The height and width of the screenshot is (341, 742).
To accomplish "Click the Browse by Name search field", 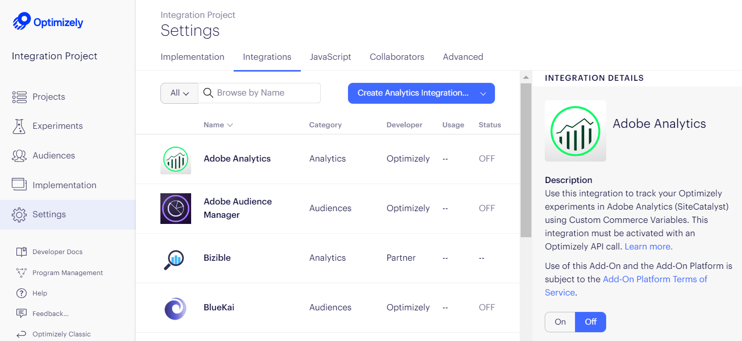I will pyautogui.click(x=259, y=93).
